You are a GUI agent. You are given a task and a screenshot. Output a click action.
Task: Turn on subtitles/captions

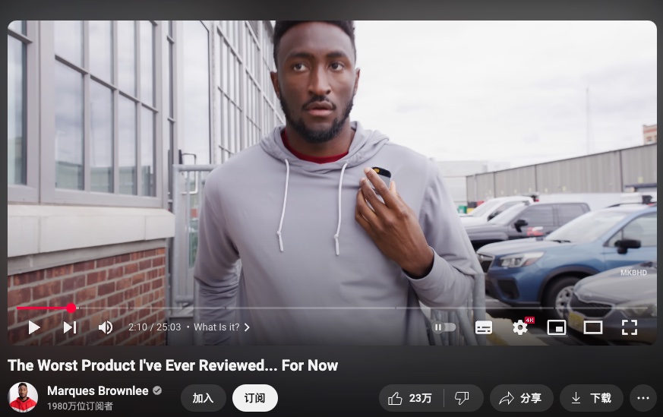tap(483, 327)
